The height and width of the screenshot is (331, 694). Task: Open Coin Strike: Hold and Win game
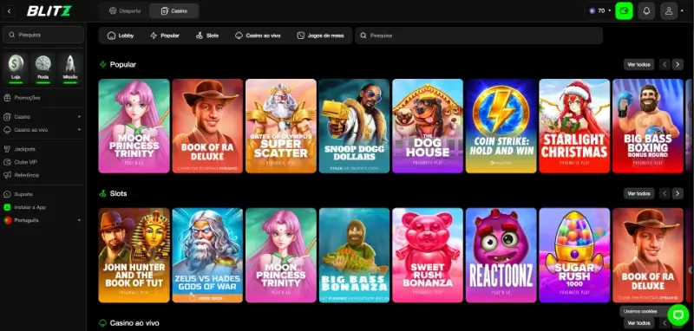tap(501, 126)
